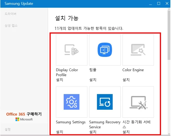This screenshot has height=136, width=171.
Task: Open the 삼성 앱스 sidebar section
Action: pyautogui.click(x=11, y=26)
